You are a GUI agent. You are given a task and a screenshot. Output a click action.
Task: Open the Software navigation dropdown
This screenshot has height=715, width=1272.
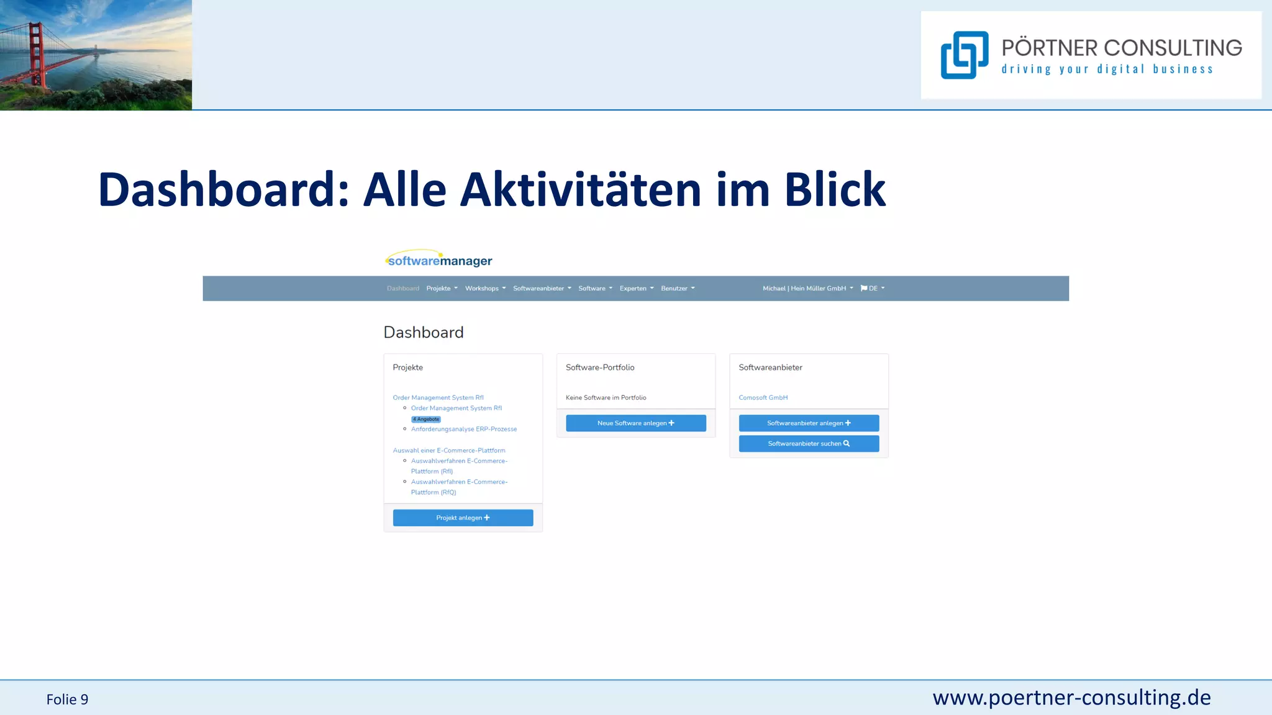click(595, 289)
